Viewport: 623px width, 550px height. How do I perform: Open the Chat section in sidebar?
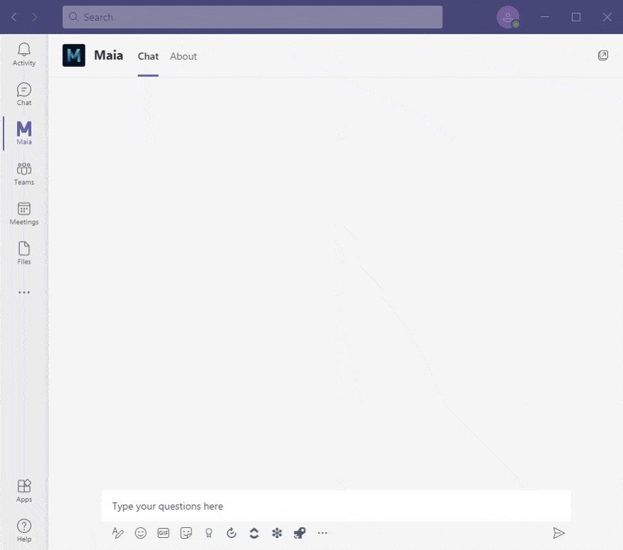[24, 94]
